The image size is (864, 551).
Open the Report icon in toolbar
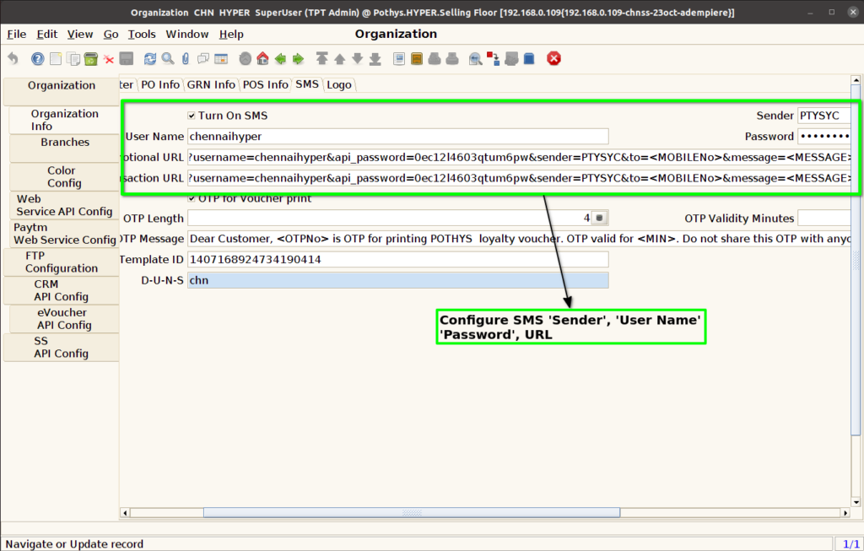(x=399, y=58)
